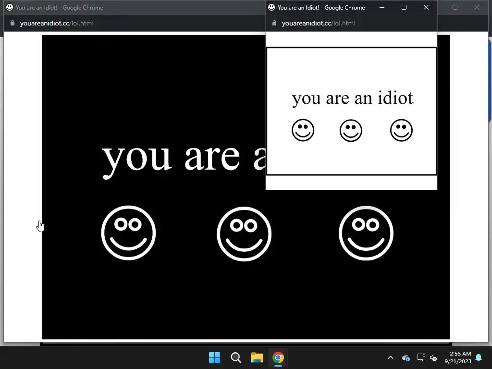Maximize the front Chrome window

tap(404, 7)
